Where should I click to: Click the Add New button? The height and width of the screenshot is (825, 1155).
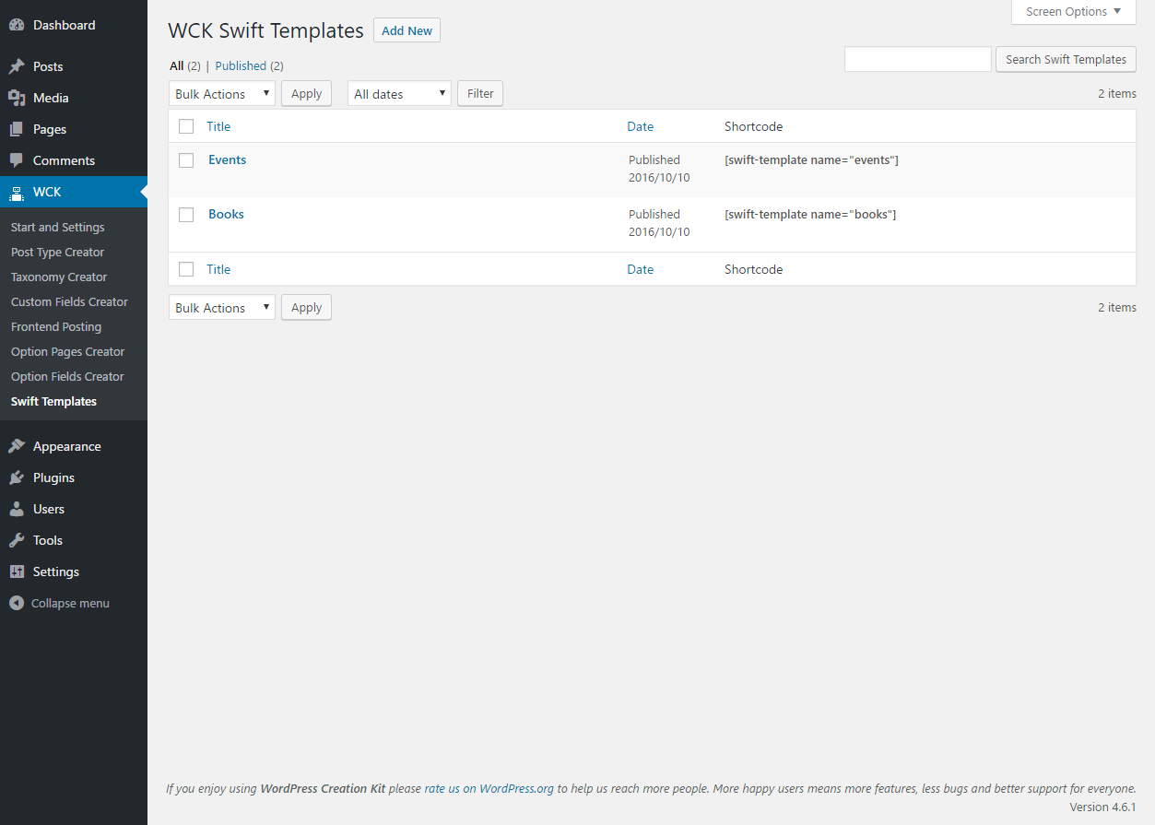pyautogui.click(x=406, y=29)
